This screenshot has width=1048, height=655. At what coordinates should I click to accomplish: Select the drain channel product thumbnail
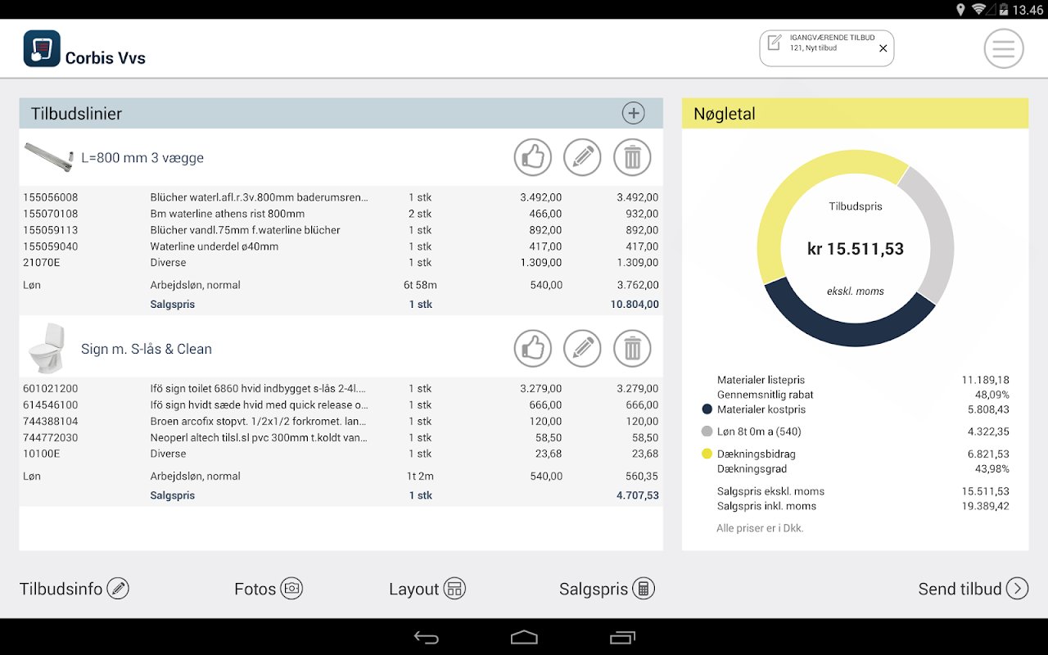tap(48, 158)
